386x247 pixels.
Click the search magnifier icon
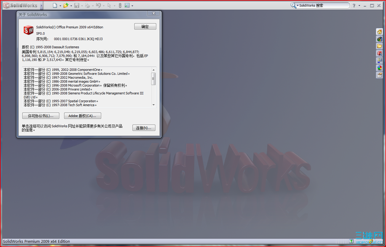(293, 5)
